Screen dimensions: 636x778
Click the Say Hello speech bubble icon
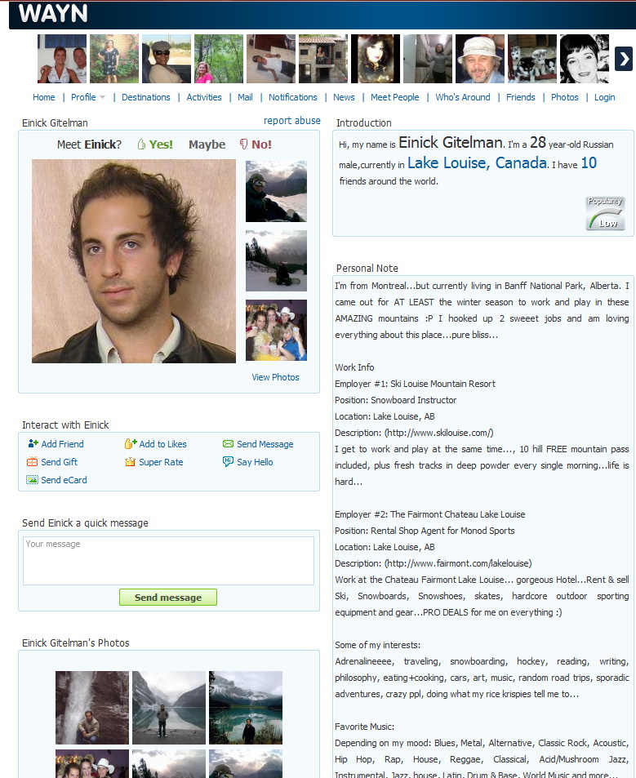tap(229, 462)
